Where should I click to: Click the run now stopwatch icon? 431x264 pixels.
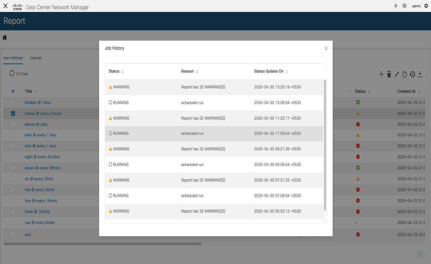[x=404, y=74]
